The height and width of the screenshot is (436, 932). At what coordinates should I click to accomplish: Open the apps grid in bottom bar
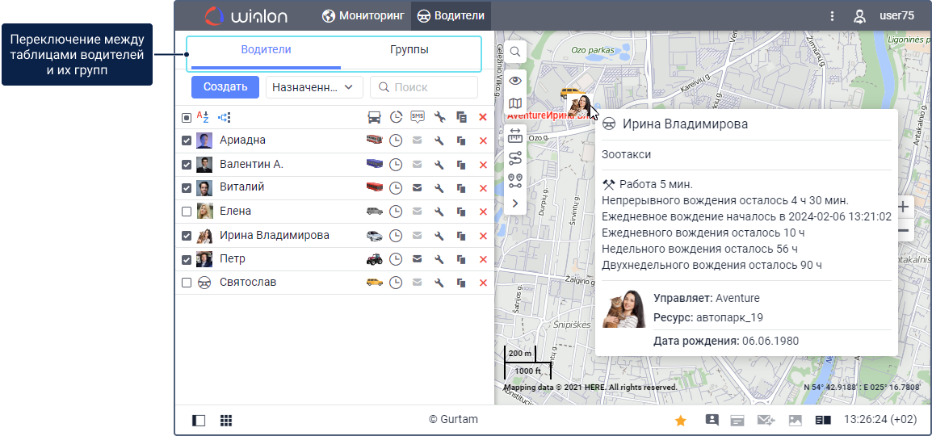(x=226, y=421)
